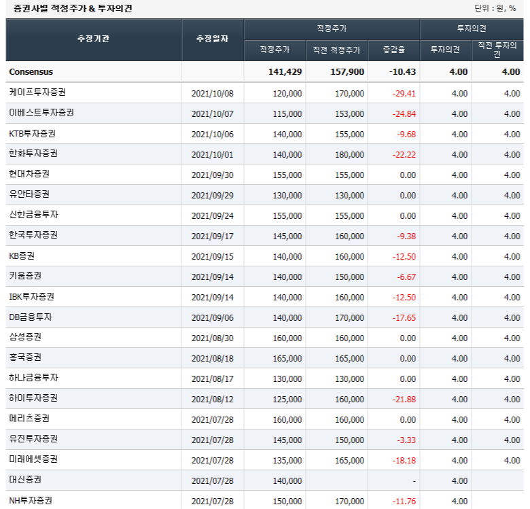
Task: Click the 직전 투자의견 sub-header
Action: coord(497,50)
